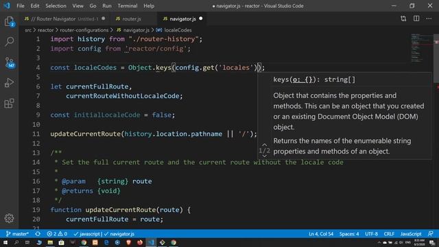Switch to the Router Navigator Untitled-1 tab
This screenshot has height=247, width=439.
64,19
